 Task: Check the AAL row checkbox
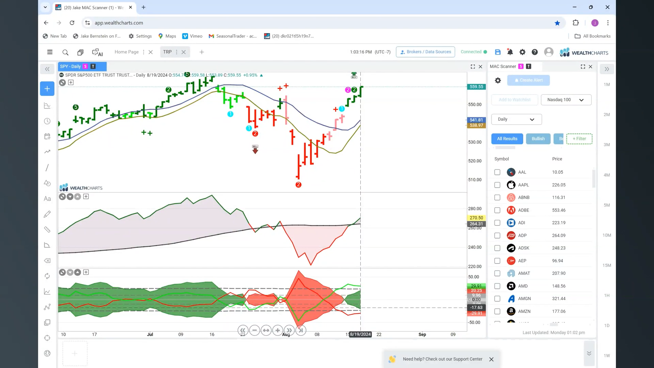tap(497, 172)
